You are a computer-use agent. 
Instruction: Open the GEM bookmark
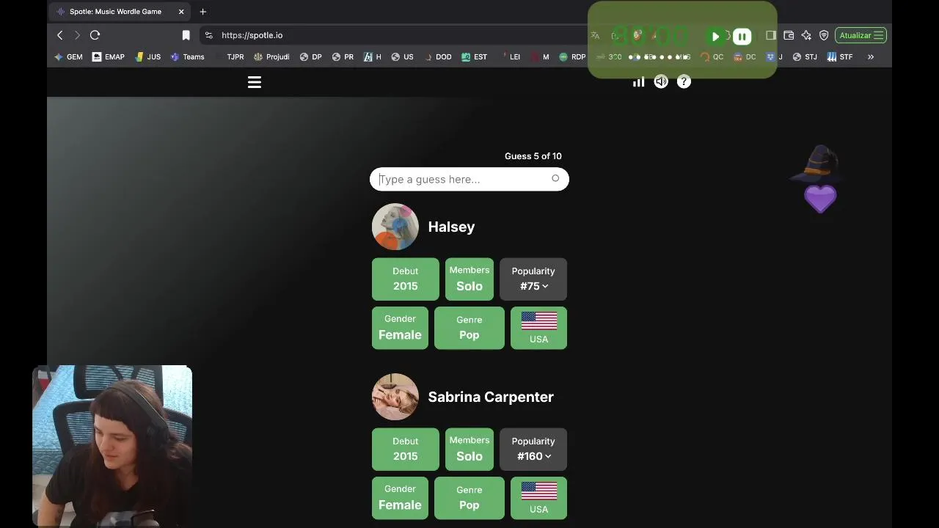(69, 56)
